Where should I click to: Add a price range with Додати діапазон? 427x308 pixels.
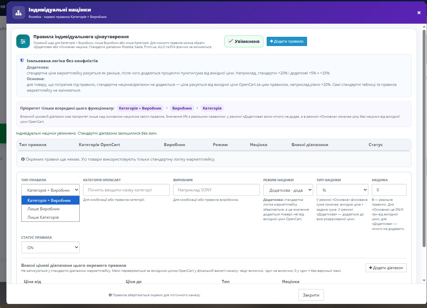point(386,268)
